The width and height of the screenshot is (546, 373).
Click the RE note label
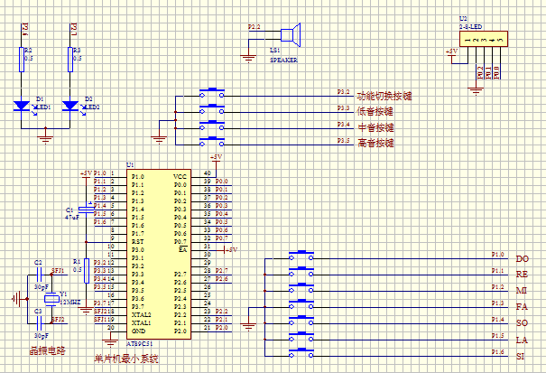tap(522, 275)
